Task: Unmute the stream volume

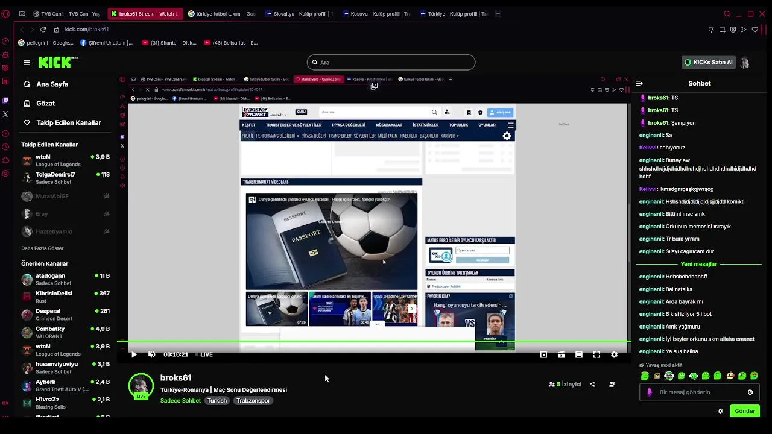Action: coord(152,354)
